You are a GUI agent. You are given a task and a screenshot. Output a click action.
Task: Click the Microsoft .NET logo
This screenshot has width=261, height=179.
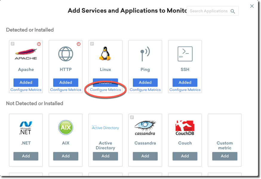click(26, 128)
